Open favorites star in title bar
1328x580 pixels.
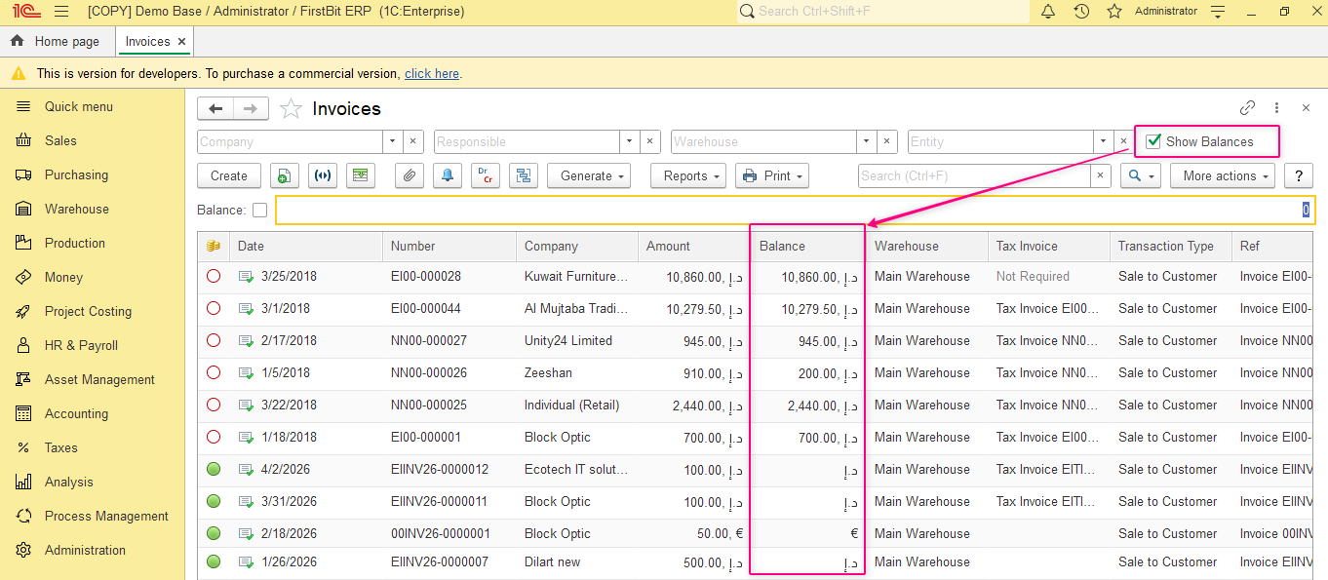click(x=1114, y=12)
